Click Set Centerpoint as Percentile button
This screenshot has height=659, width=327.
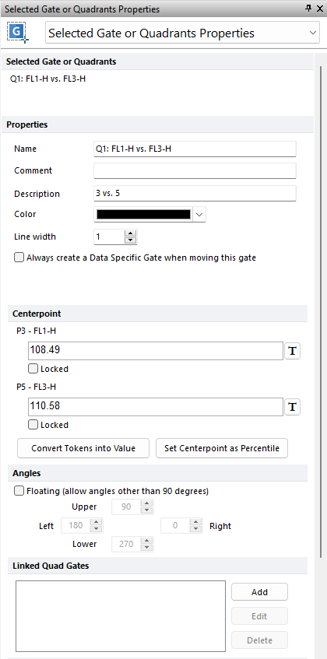pyautogui.click(x=222, y=448)
